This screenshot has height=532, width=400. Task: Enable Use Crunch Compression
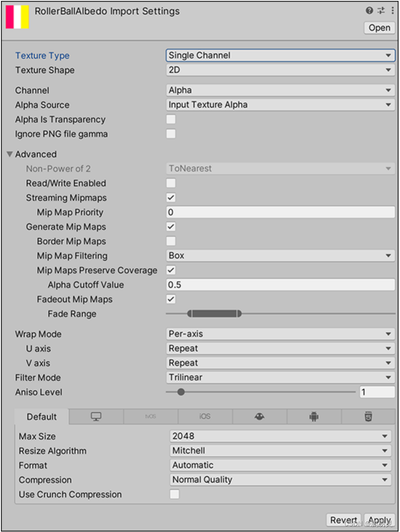[x=174, y=494]
